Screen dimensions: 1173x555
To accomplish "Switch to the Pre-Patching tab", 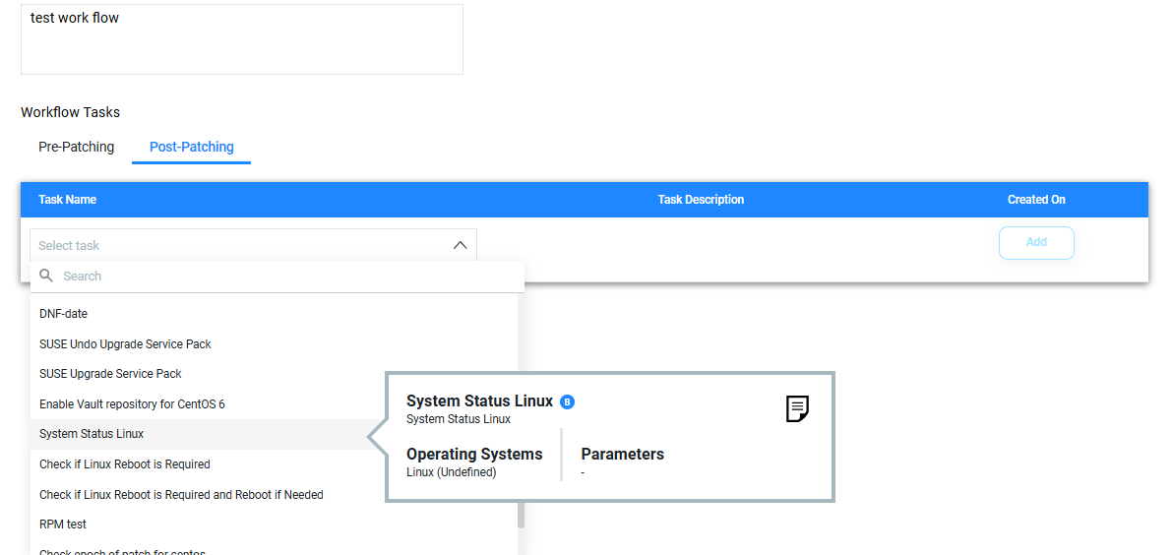I will tap(77, 147).
